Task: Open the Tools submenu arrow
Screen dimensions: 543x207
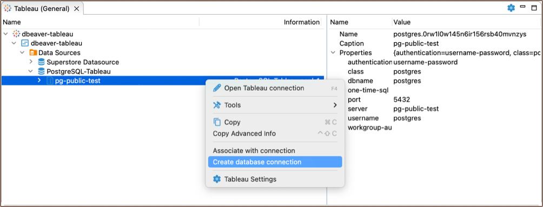Action: tap(335, 105)
